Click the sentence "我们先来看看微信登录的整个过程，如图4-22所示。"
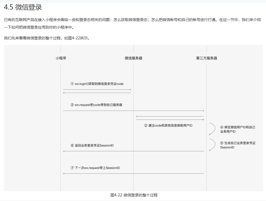 coord(47,38)
